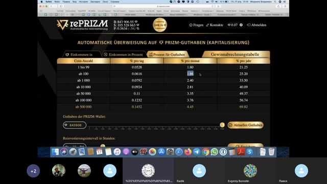Click the % pro tag column header
Viewport: 327px width, 184px height.
pyautogui.click(x=137, y=61)
